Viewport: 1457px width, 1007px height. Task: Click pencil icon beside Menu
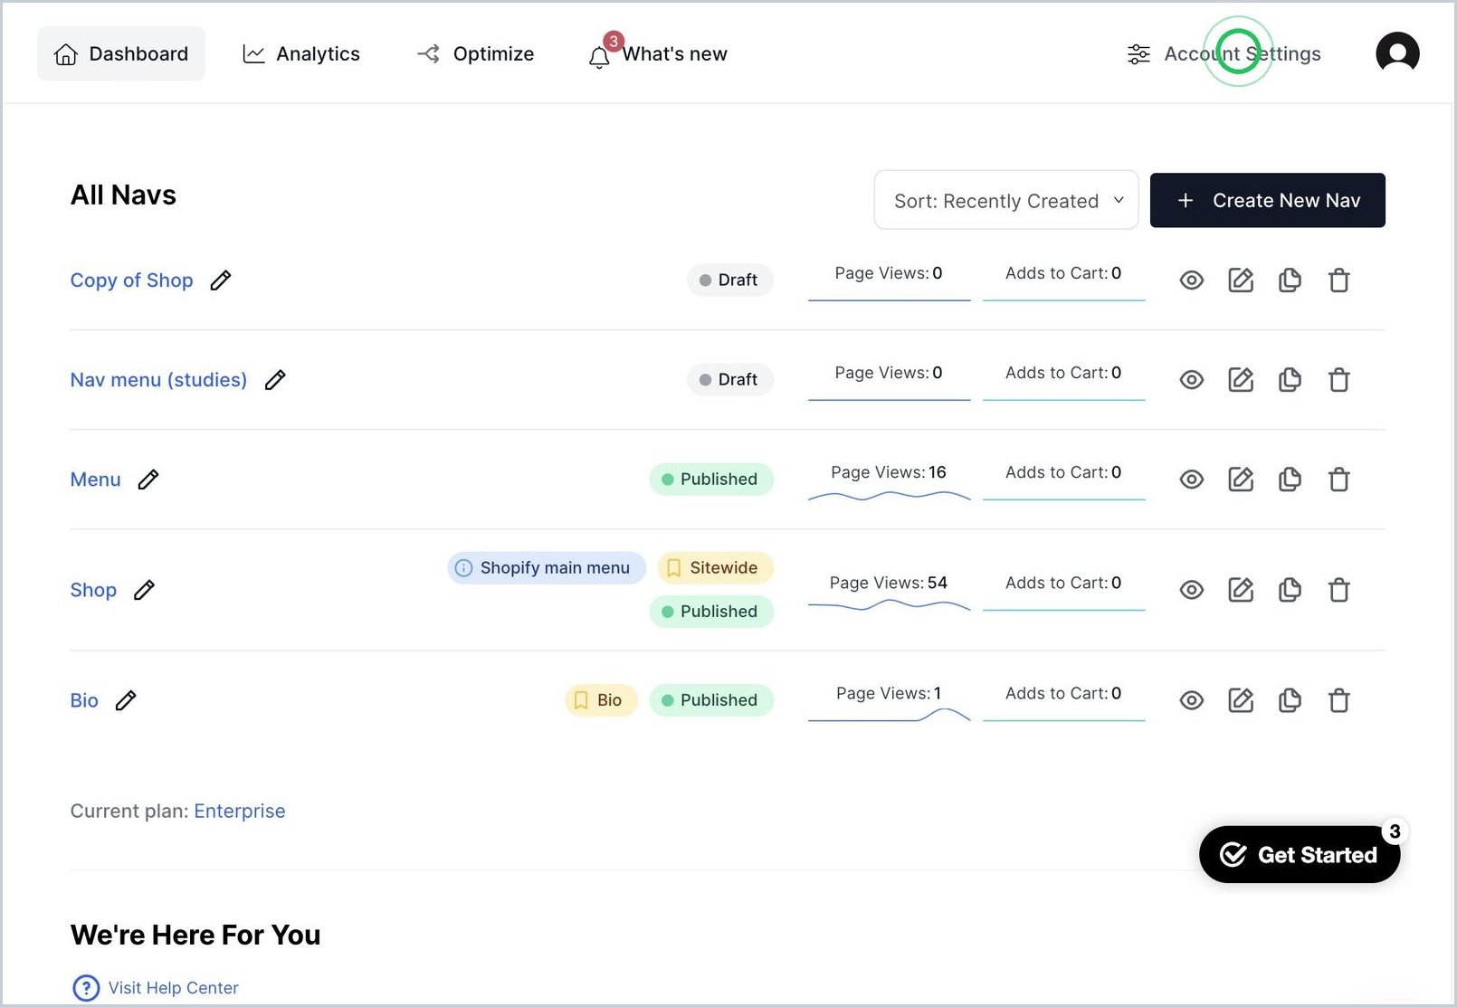point(148,480)
